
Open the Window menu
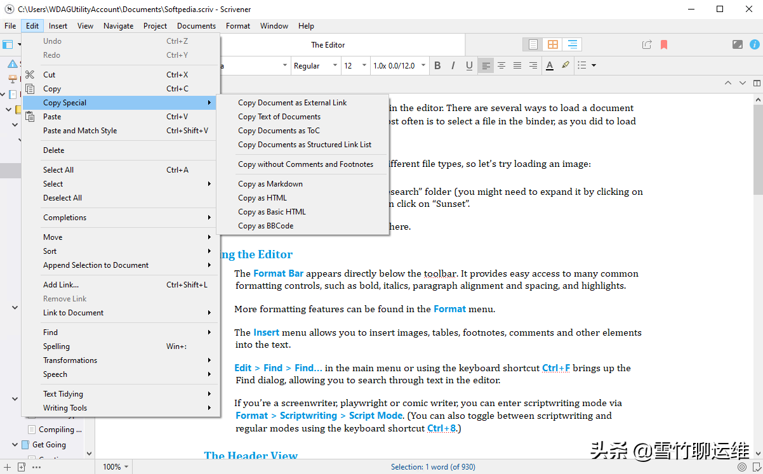(x=274, y=26)
